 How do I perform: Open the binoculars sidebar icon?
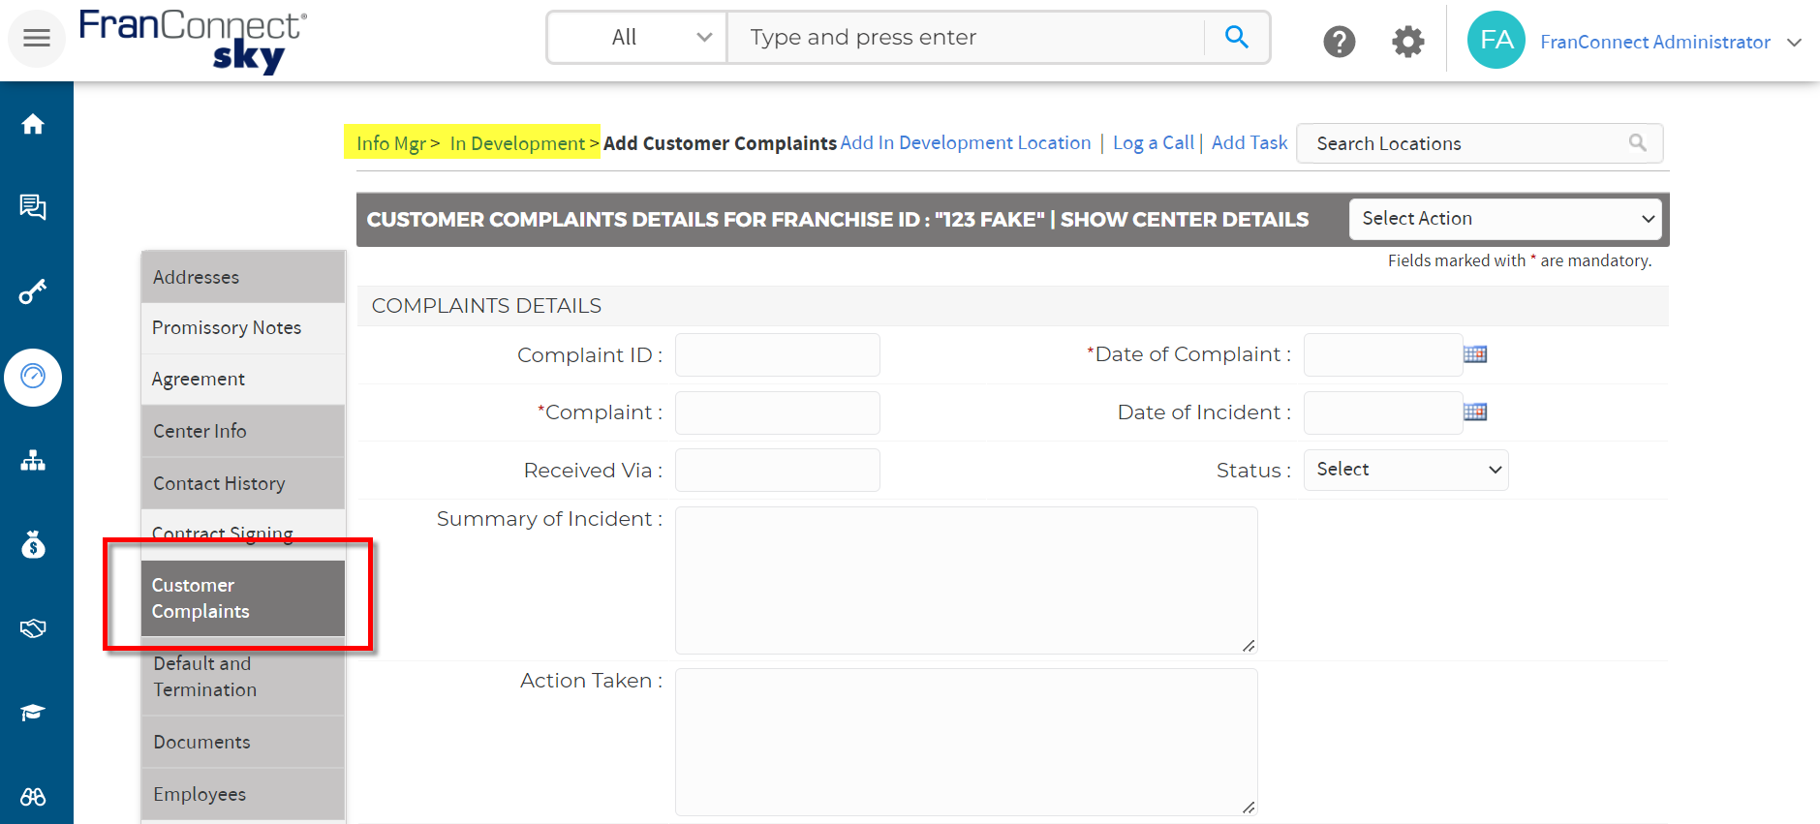pos(33,797)
